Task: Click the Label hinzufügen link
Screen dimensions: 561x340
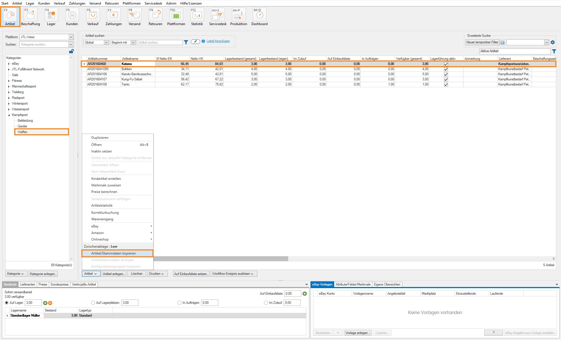Action: click(218, 41)
